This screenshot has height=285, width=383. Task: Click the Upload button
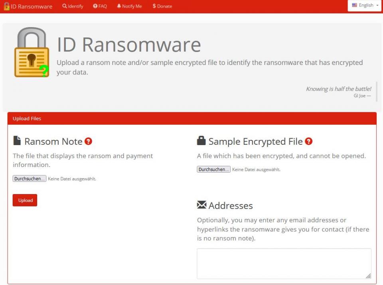(25, 200)
